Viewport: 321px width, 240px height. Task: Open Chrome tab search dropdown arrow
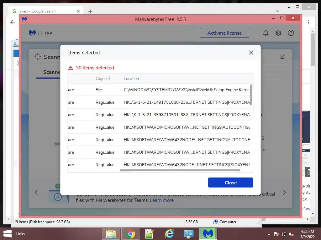pyautogui.click(x=277, y=11)
